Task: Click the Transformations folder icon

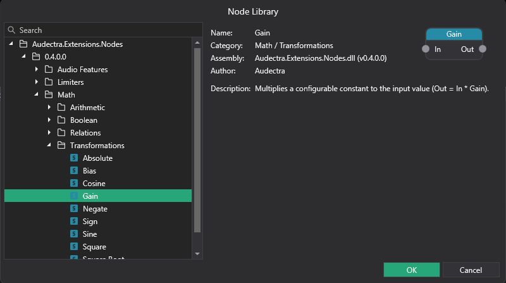Action: (61, 146)
